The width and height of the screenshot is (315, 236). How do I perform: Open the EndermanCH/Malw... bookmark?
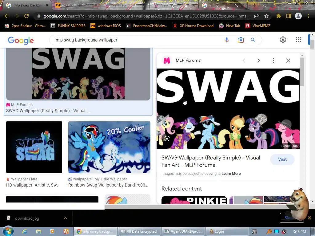pyautogui.click(x=147, y=26)
